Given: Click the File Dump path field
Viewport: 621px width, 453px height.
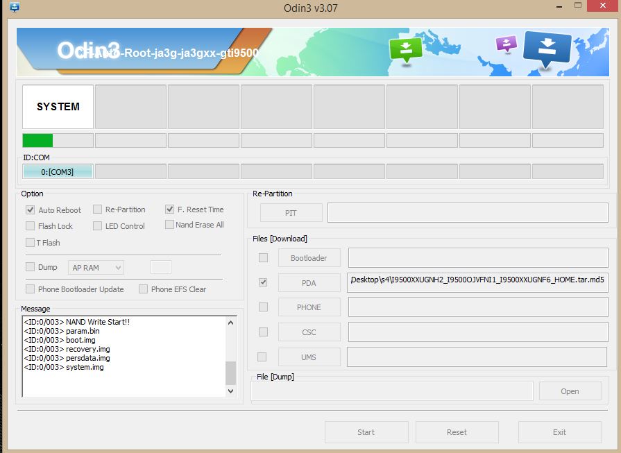Looking at the screenshot, I should click(392, 391).
